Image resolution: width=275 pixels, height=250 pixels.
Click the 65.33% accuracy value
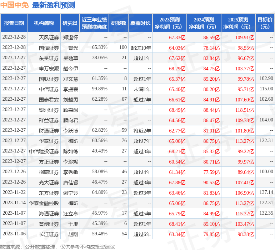tap(100, 47)
